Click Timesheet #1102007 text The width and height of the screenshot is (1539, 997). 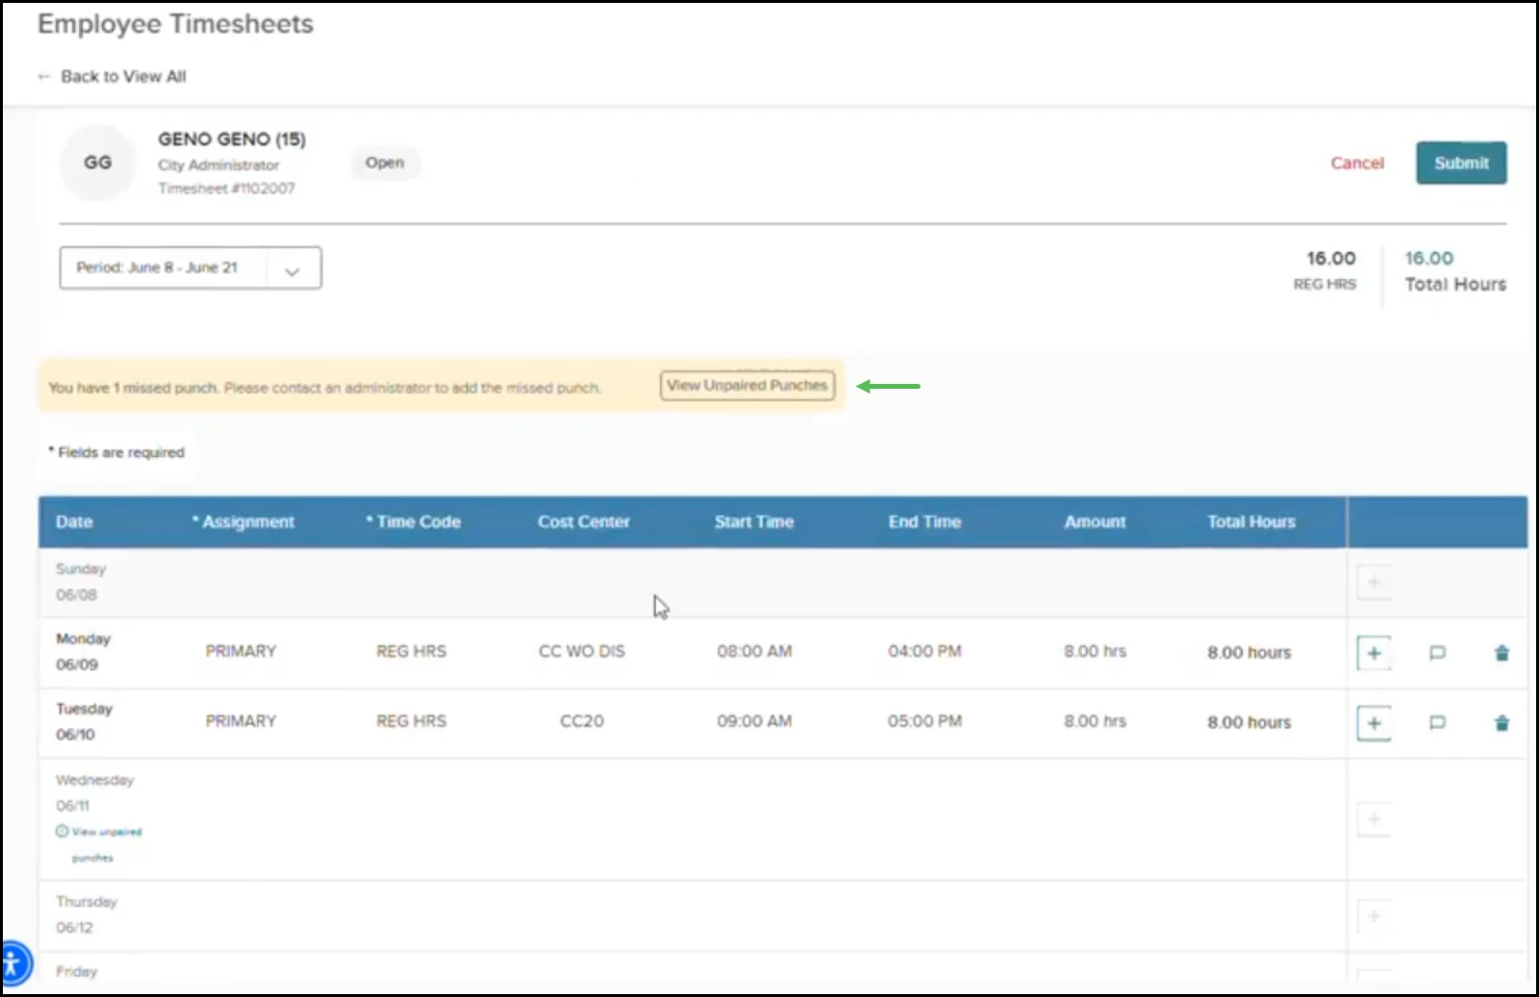coord(227,189)
